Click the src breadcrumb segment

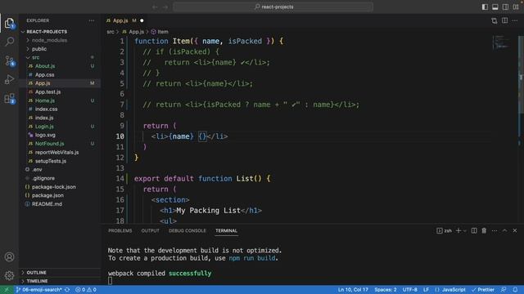click(x=111, y=32)
